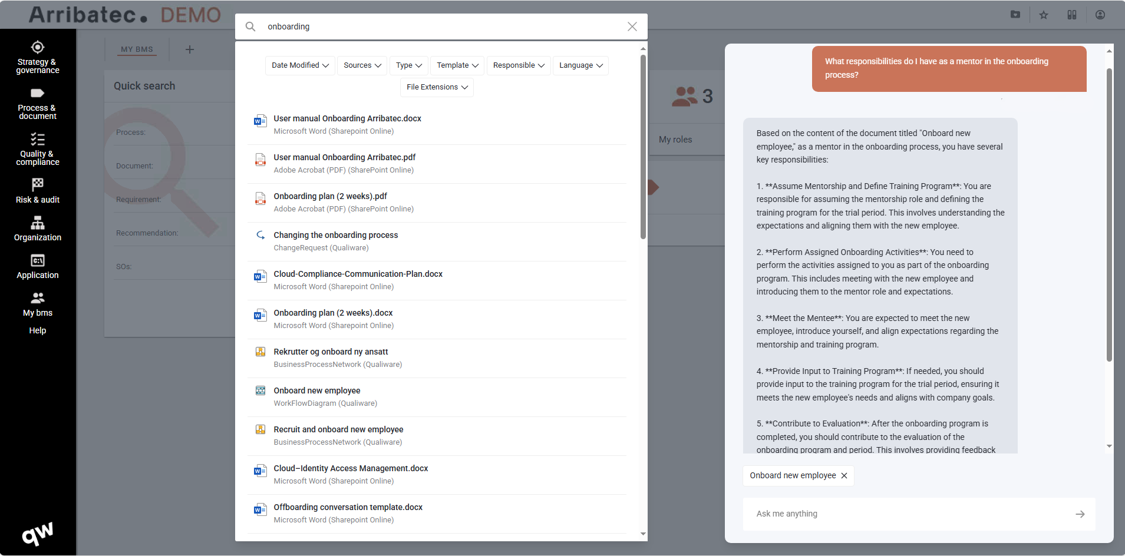Expand the Date Modified filter dropdown
Image resolution: width=1125 pixels, height=556 pixels.
300,65
